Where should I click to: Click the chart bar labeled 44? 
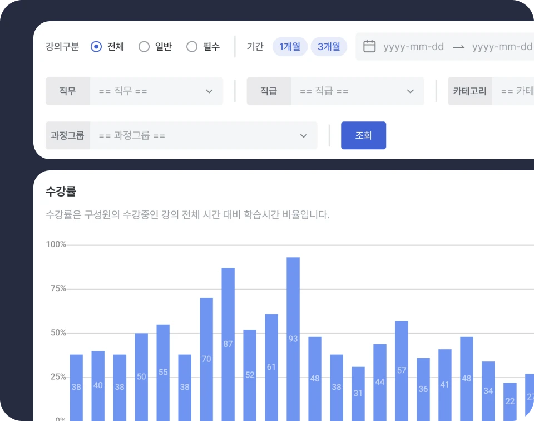pos(380,382)
